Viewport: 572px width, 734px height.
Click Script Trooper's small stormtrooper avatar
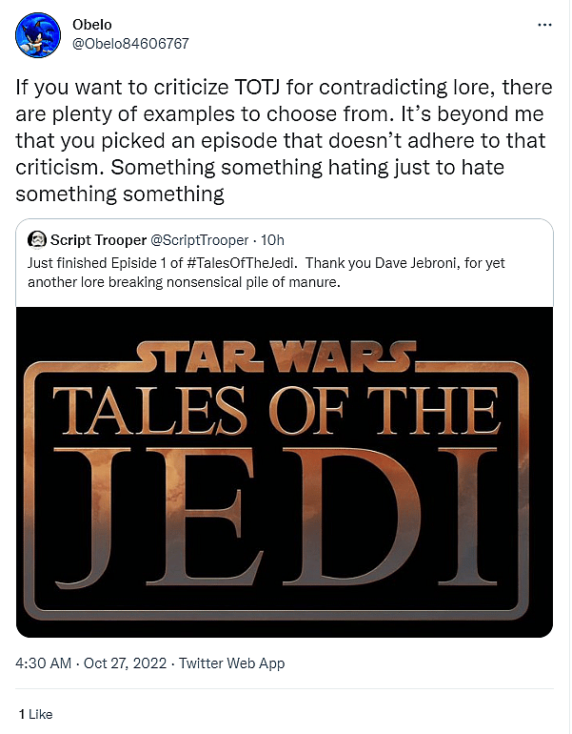[x=37, y=239]
